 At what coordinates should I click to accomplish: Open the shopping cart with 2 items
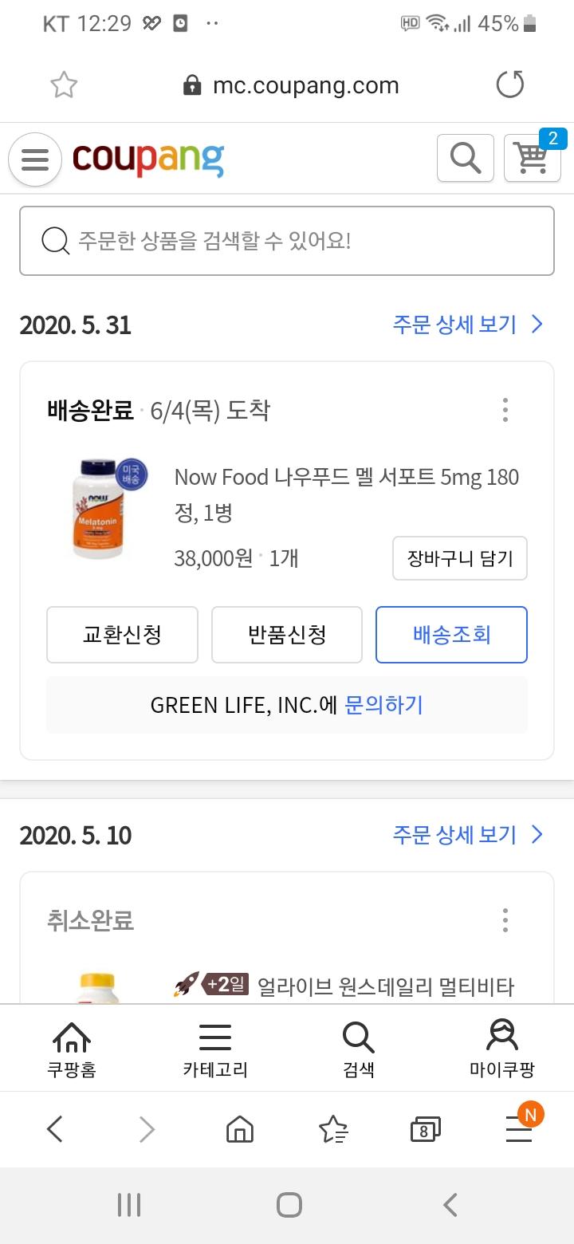pos(532,158)
